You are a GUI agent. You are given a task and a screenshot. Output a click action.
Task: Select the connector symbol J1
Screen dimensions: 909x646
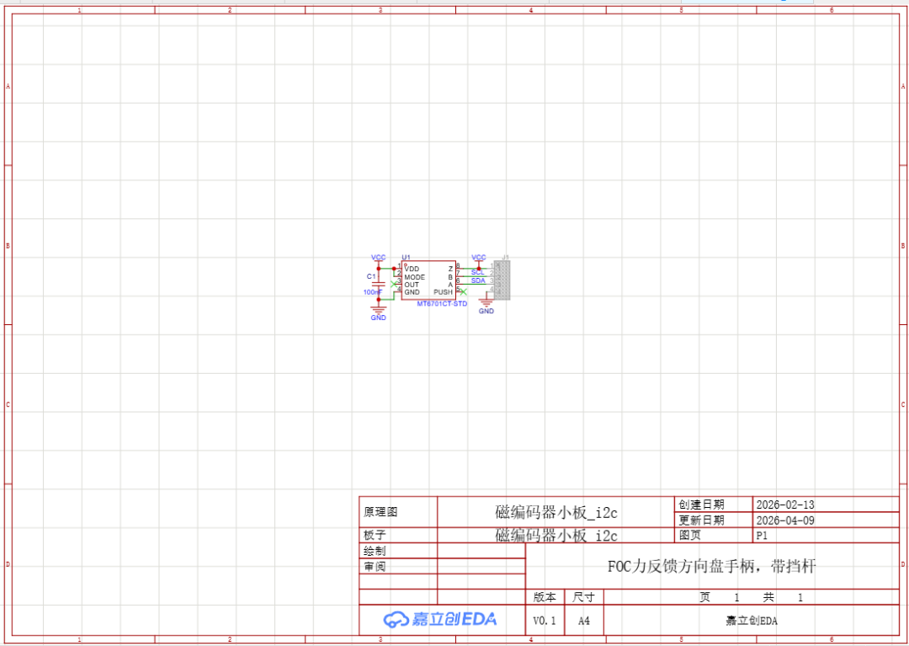click(x=502, y=280)
